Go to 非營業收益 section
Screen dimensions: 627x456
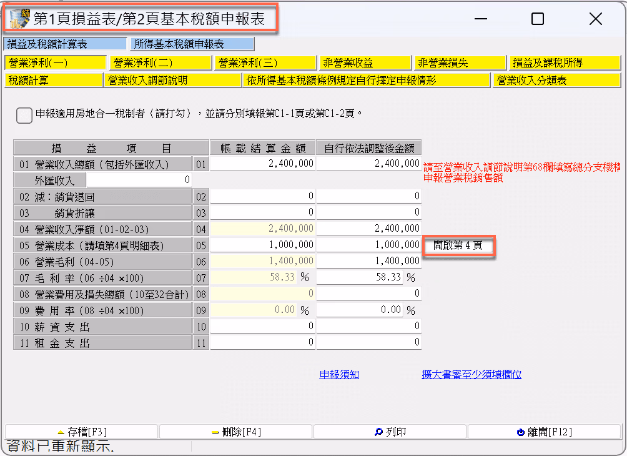(365, 63)
